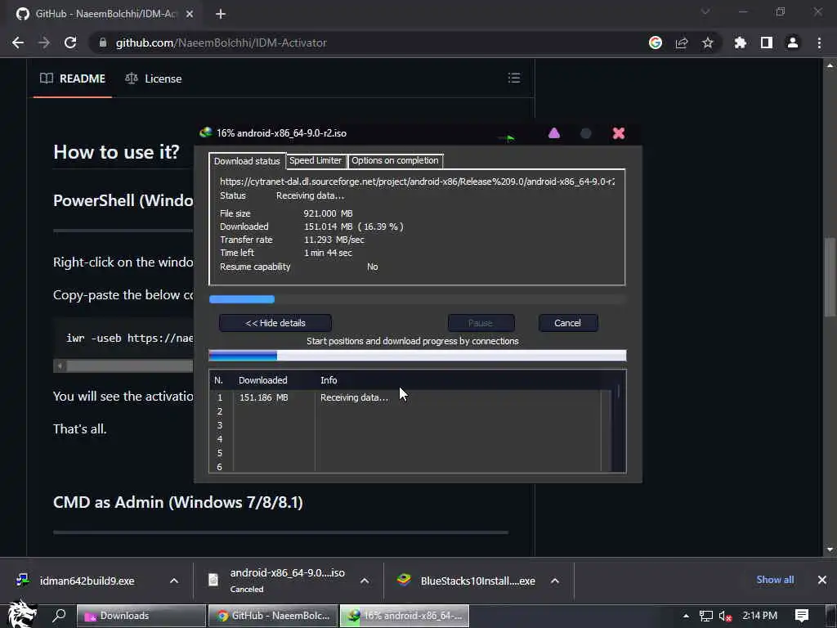
Task: Close IDM dialog with pink X
Action: 619,133
